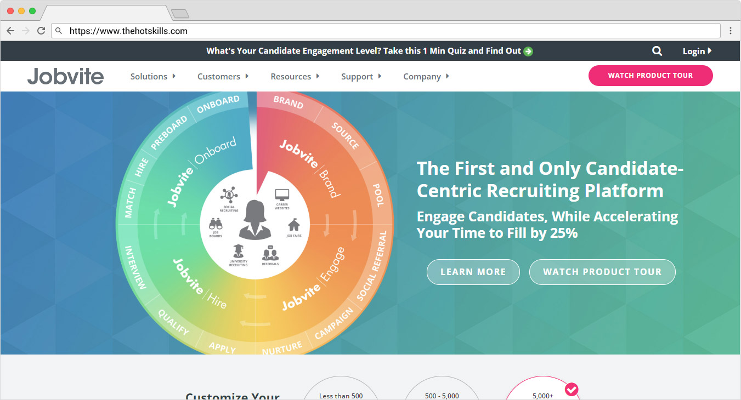Click the INTERVIEW label on the wheel rim

[135, 267]
